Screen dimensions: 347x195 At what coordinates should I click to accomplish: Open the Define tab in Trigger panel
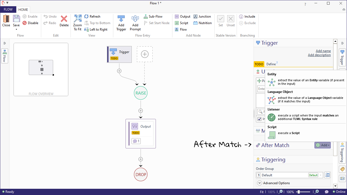(x=271, y=64)
